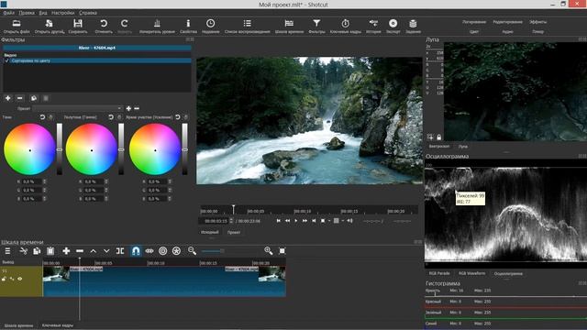Open the View menu
The image size is (587, 330).
click(43, 13)
